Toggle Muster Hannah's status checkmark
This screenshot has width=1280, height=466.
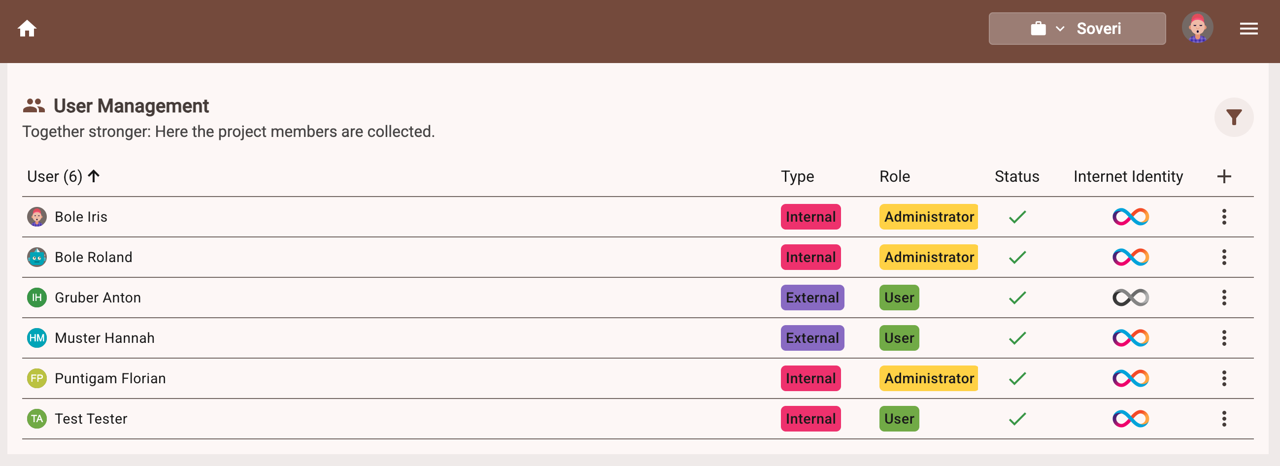[1017, 338]
